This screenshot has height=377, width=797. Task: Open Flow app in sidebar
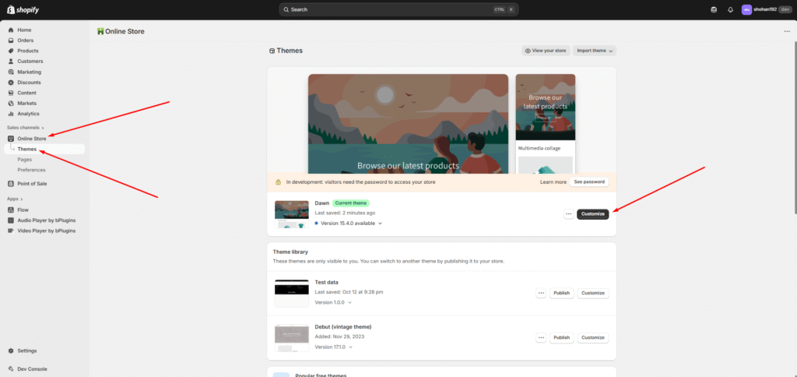tap(23, 210)
